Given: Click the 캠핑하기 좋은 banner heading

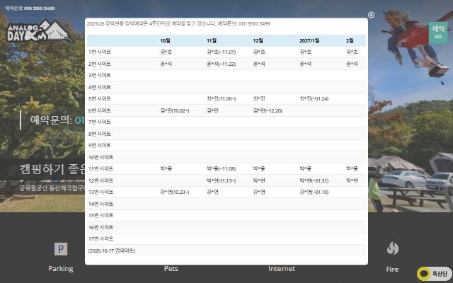Looking at the screenshot, I should pos(52,169).
